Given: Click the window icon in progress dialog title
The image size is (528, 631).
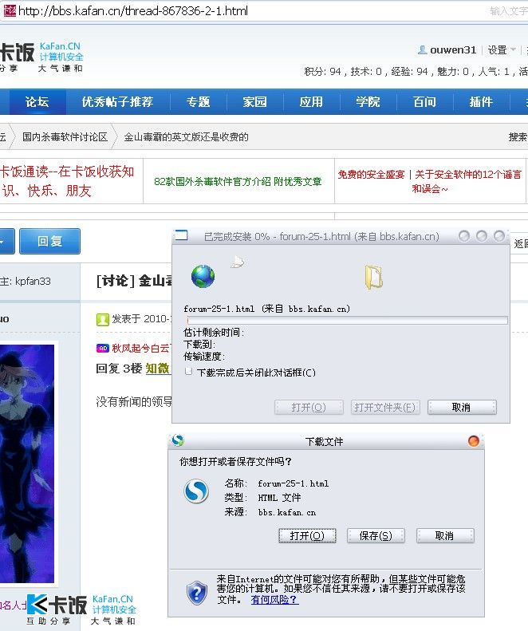Looking at the screenshot, I should click(182, 235).
